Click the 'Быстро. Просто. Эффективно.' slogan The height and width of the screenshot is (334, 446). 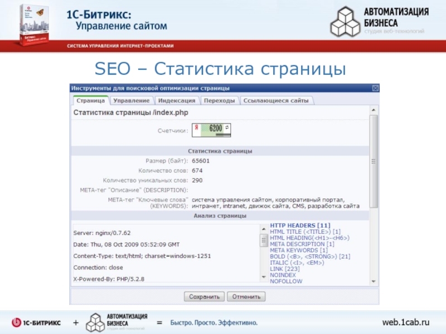(214, 323)
